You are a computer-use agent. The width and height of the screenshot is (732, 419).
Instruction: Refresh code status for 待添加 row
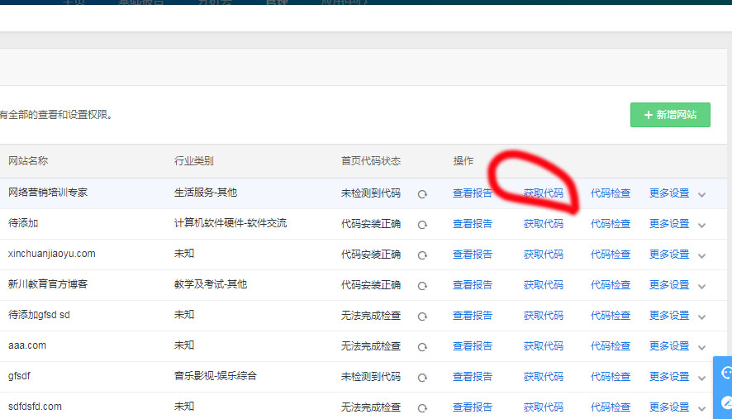coord(422,225)
